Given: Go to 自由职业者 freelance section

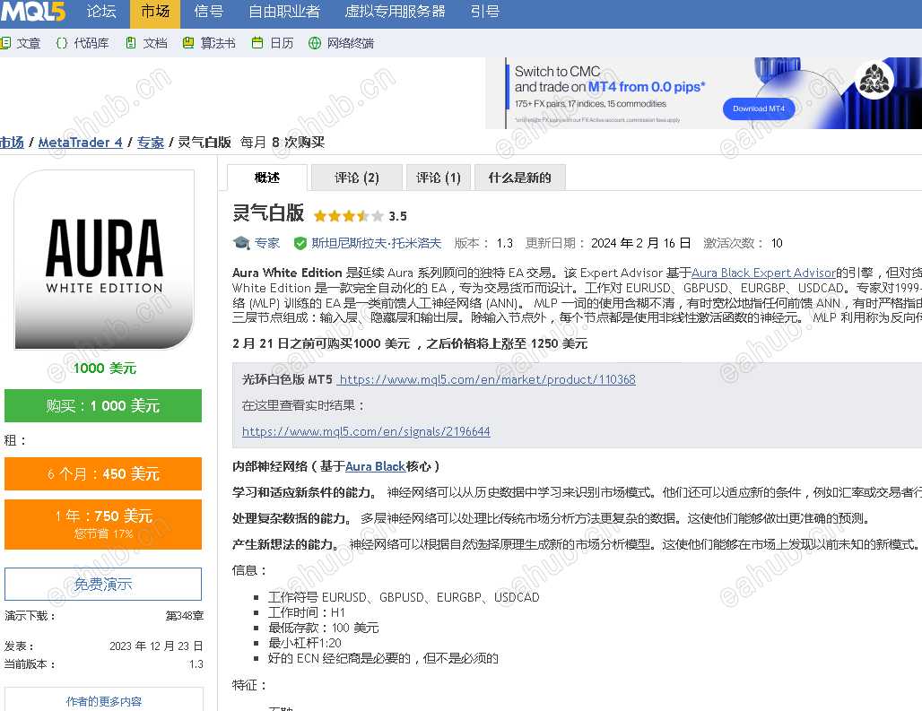Looking at the screenshot, I should coord(284,11).
